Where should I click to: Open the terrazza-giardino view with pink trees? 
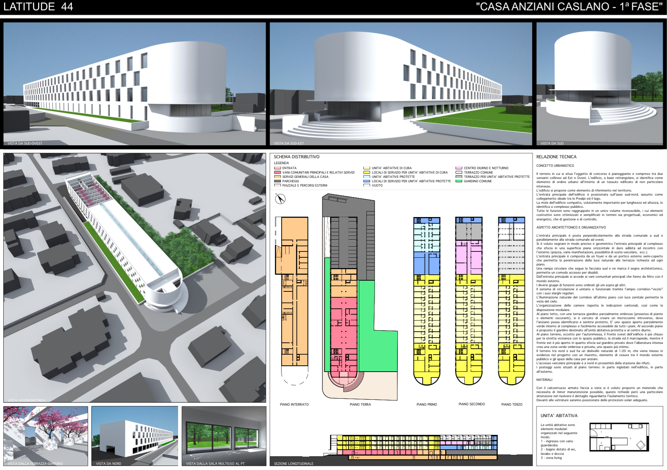pyautogui.click(x=46, y=436)
